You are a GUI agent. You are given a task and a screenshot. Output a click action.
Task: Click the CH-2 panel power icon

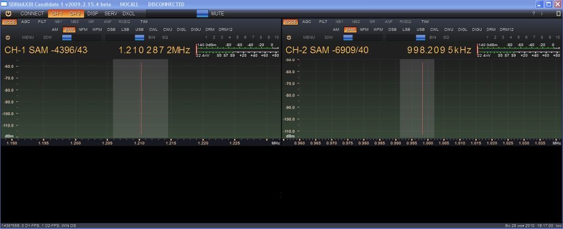(289, 37)
